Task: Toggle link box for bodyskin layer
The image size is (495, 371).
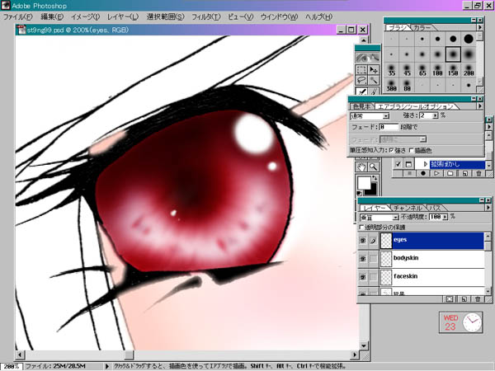Action: tap(374, 259)
